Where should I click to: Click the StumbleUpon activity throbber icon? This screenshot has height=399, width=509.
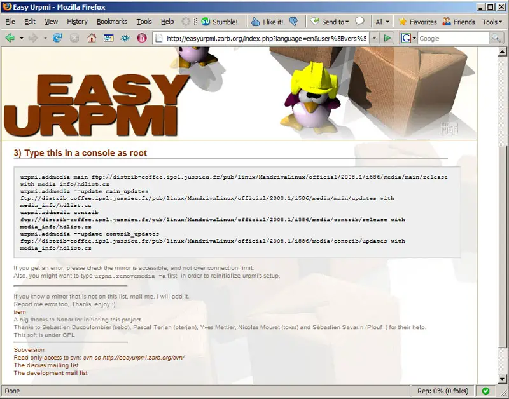186,22
